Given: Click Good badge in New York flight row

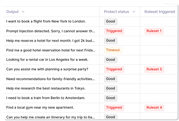Looking at the screenshot, I should click(x=111, y=21).
